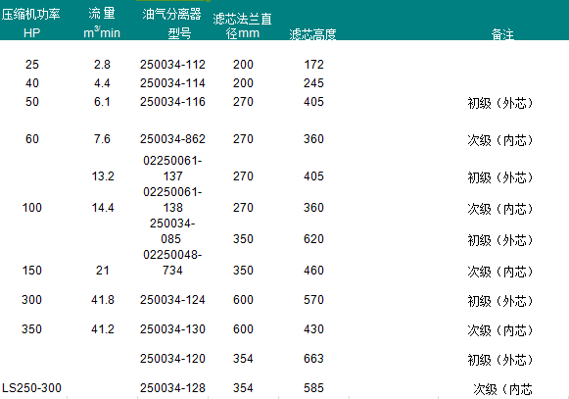
Task: Click the 油气分离器型号 header cell
Action: [x=172, y=24]
